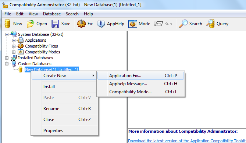
Task: Click the Compatibility Fixes gear icon
Action: (20, 46)
